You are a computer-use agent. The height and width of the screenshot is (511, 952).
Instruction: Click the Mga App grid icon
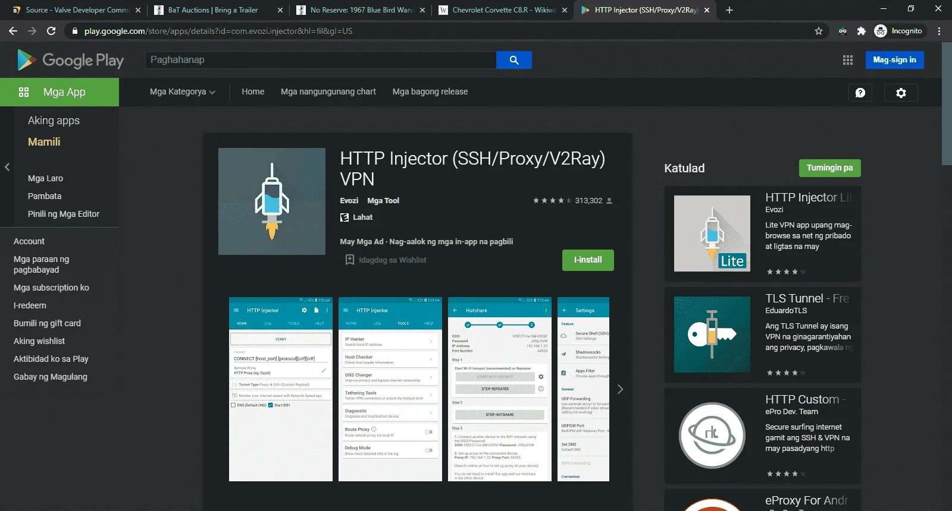pyautogui.click(x=24, y=92)
